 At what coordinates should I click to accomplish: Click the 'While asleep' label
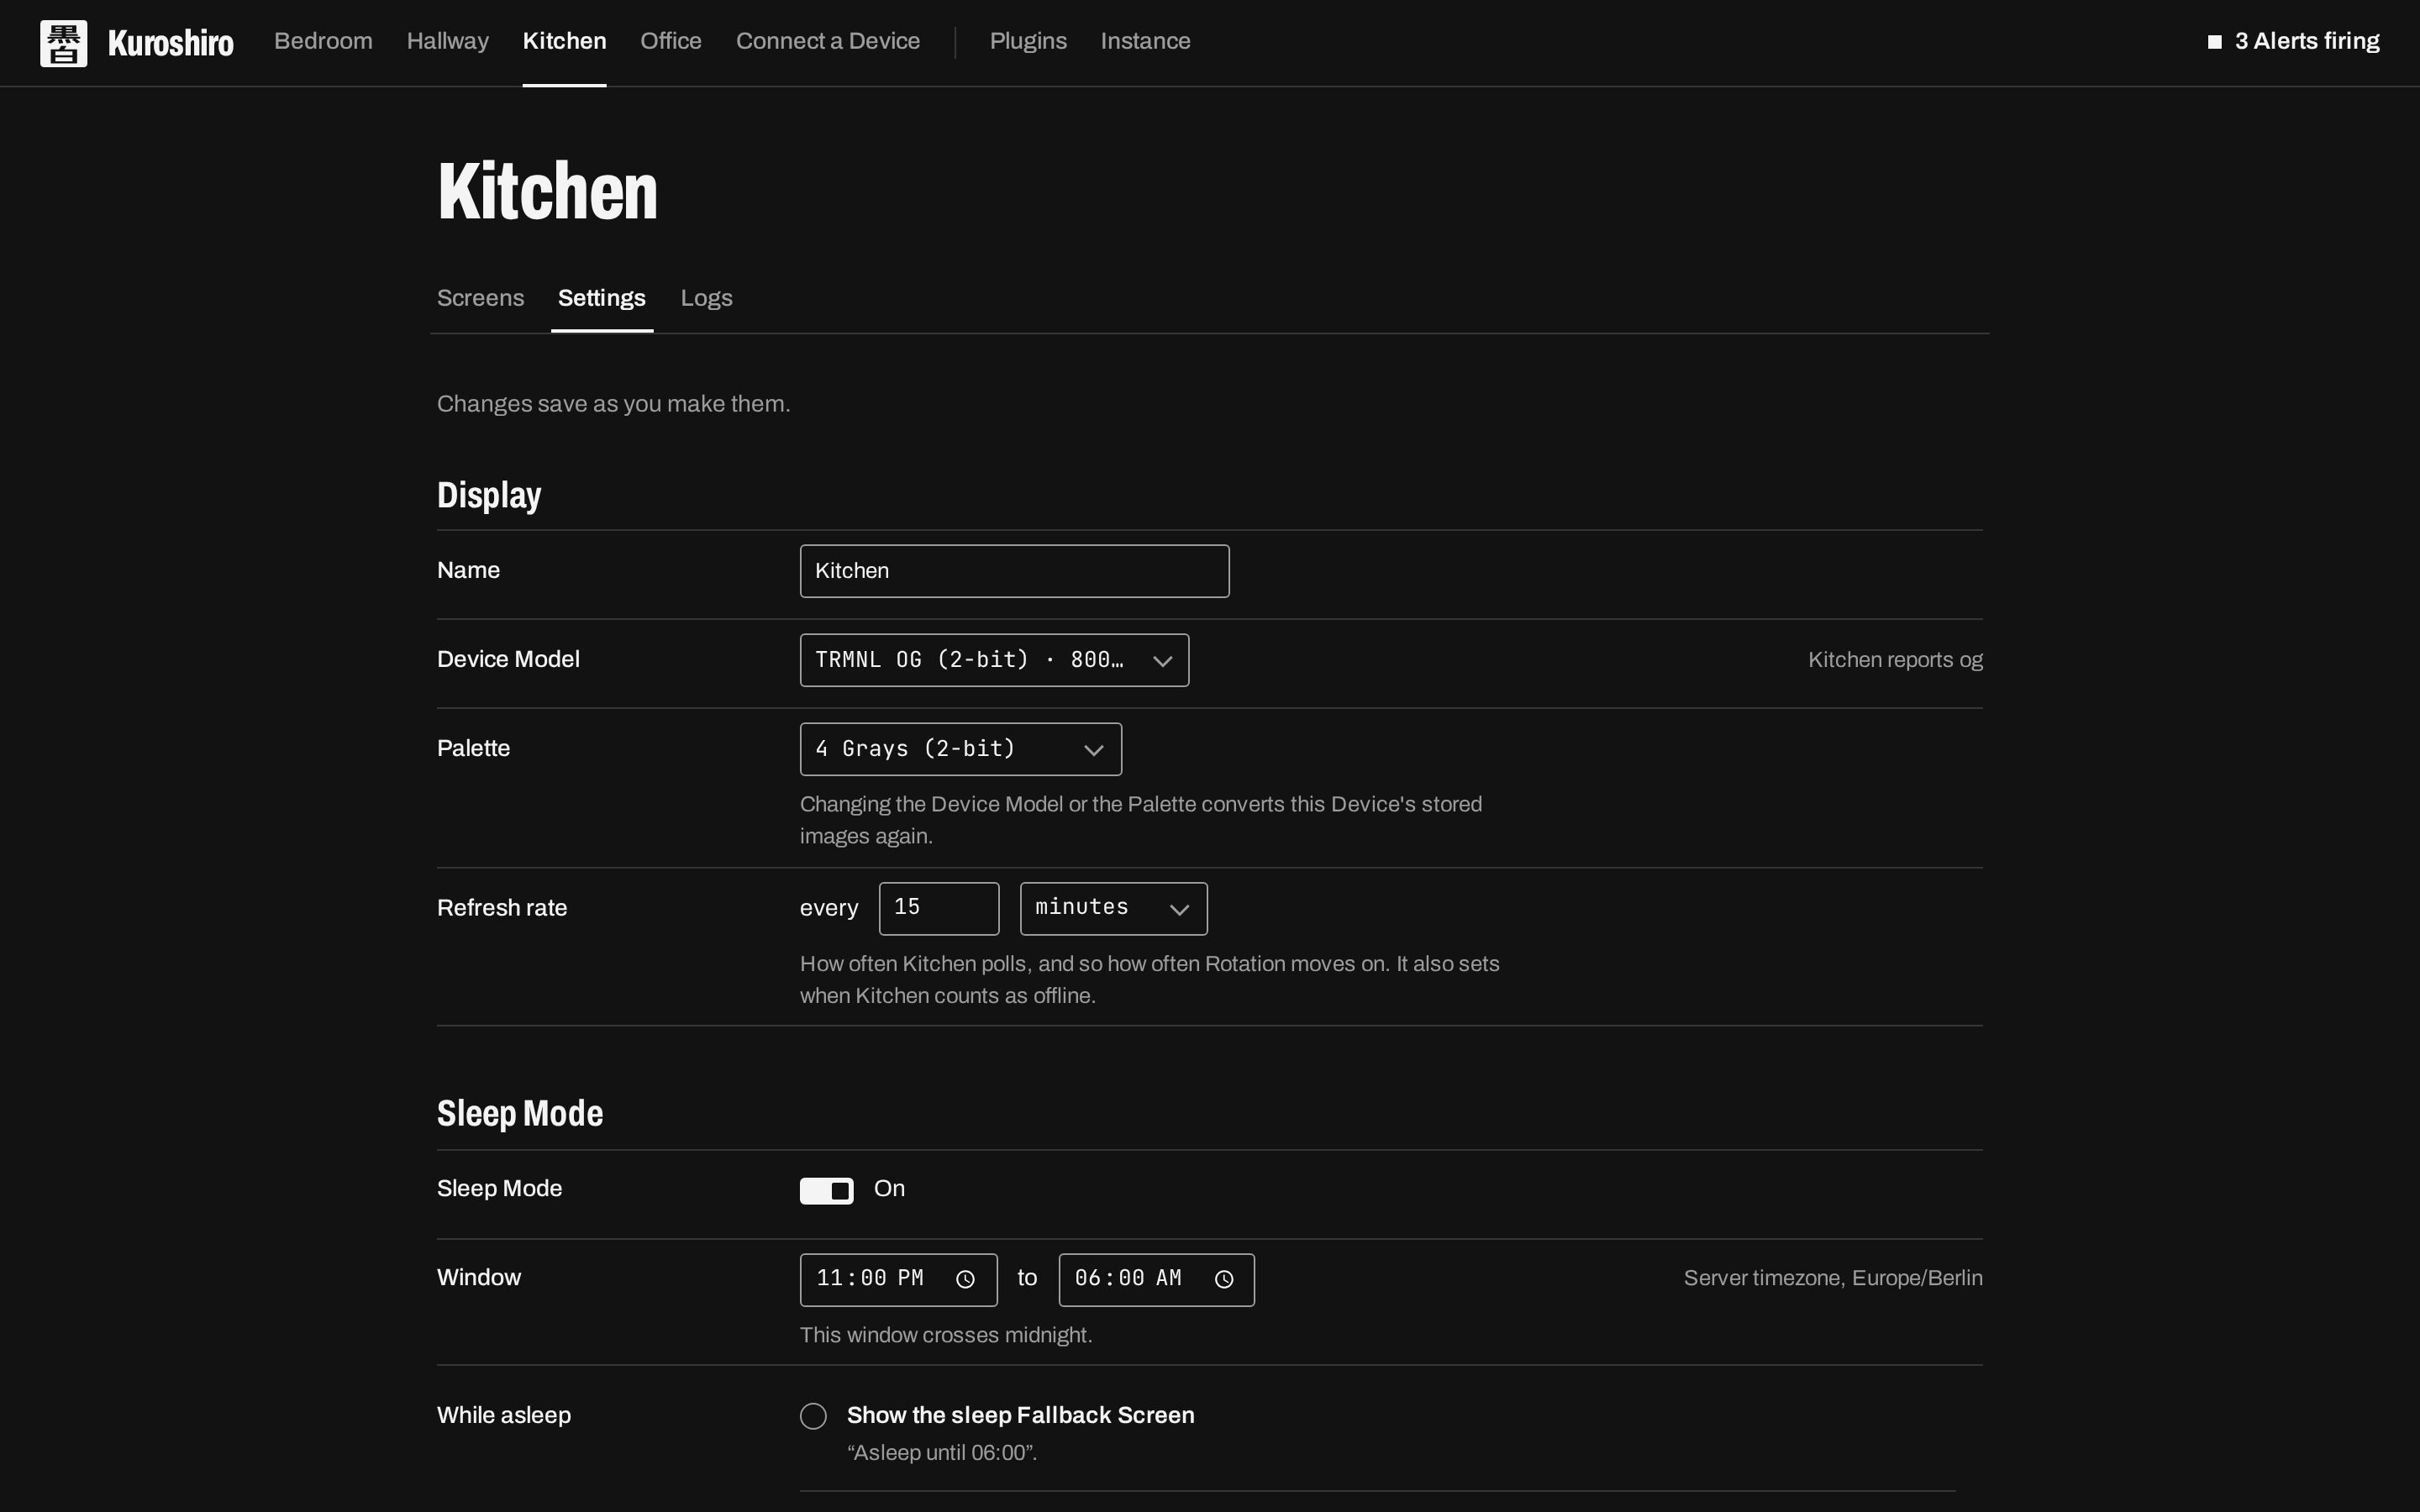click(504, 1415)
